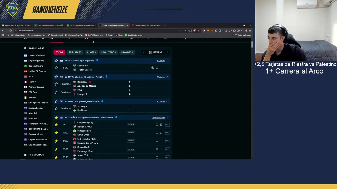
Task: Click the pin icon beside Europa League Playoffs
Action: [x=102, y=101]
